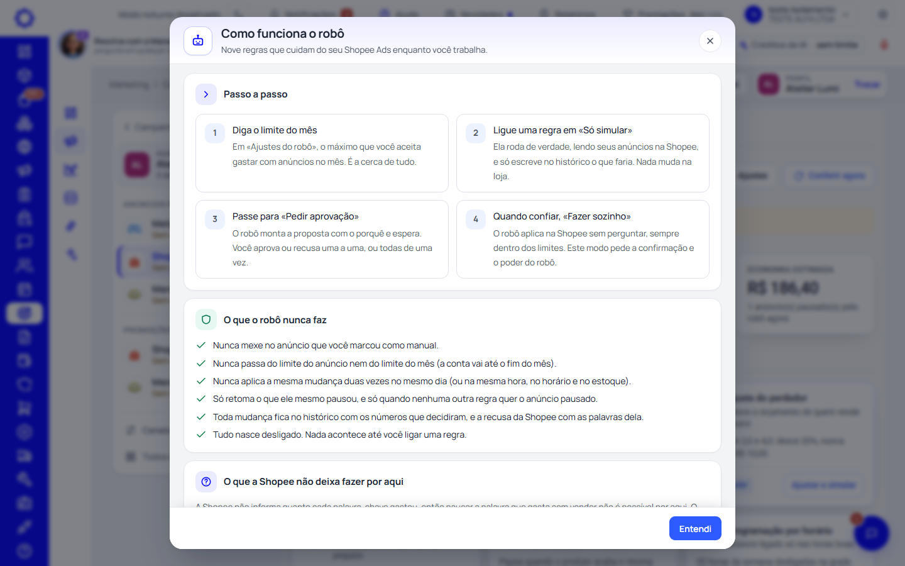This screenshot has height=566, width=905.
Task: Click the question mark icon by 'O que a Shopee não deixa fazer'
Action: point(206,482)
